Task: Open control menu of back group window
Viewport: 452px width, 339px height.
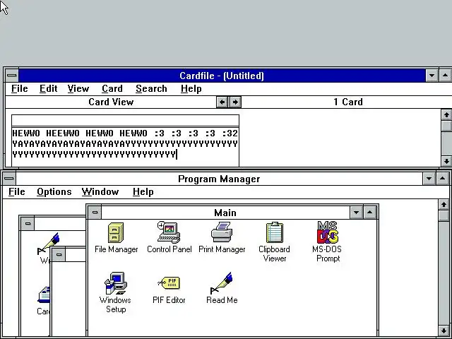Action: click(28, 224)
